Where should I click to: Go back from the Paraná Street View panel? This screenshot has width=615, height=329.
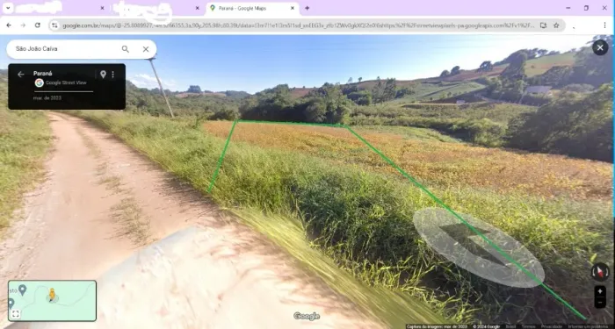[21, 75]
